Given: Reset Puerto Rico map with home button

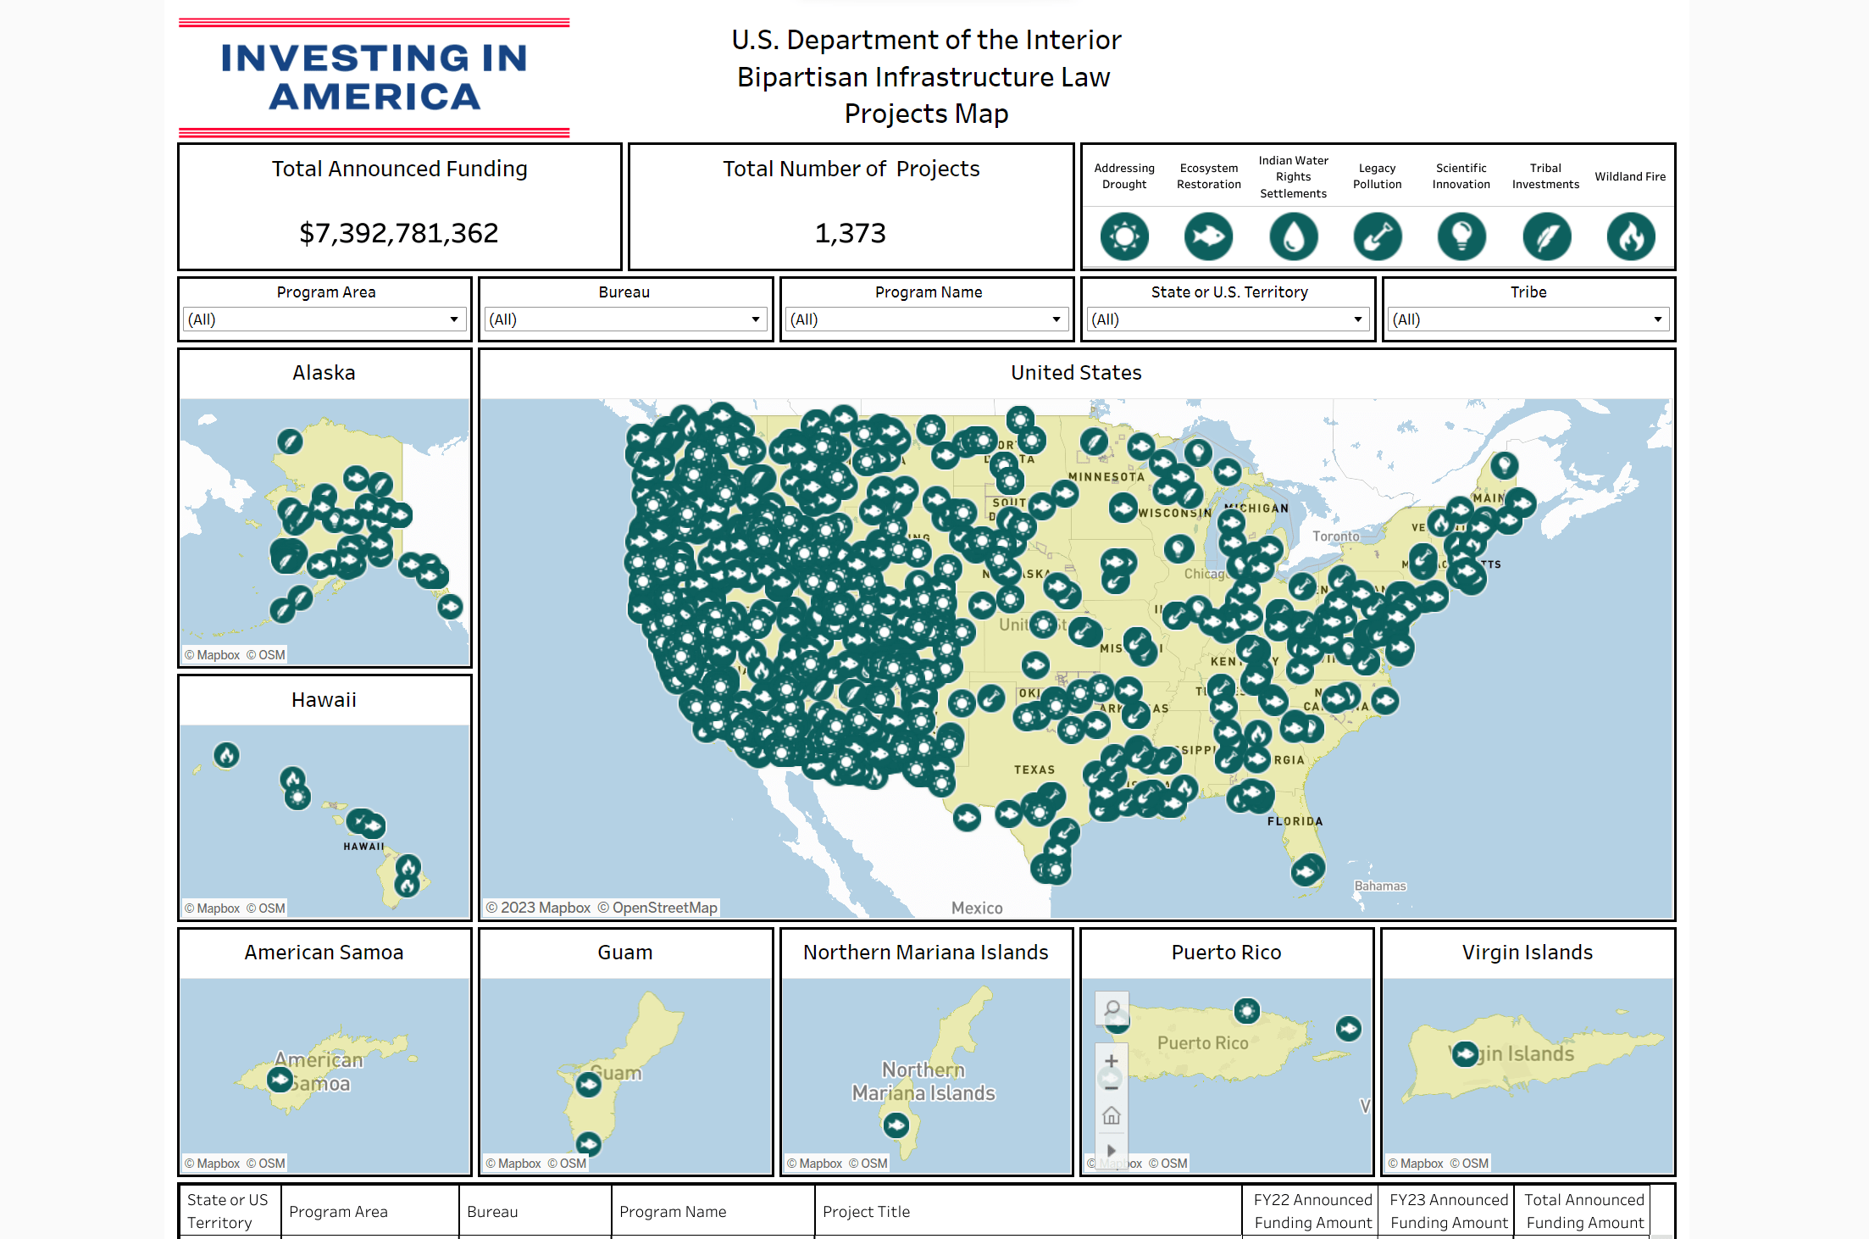Looking at the screenshot, I should tap(1112, 1115).
